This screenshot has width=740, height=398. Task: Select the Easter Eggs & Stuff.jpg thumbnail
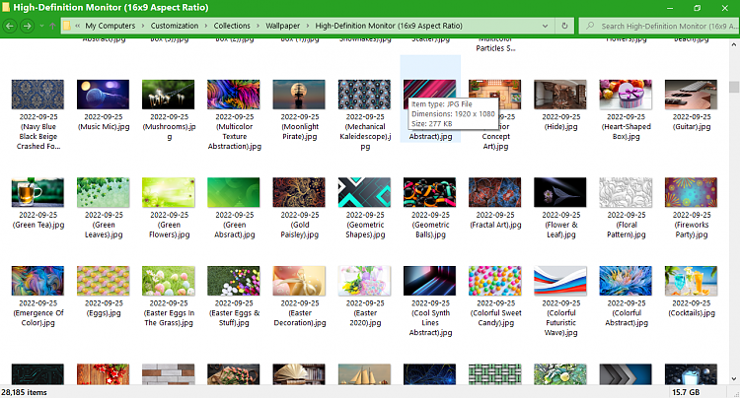[234, 281]
